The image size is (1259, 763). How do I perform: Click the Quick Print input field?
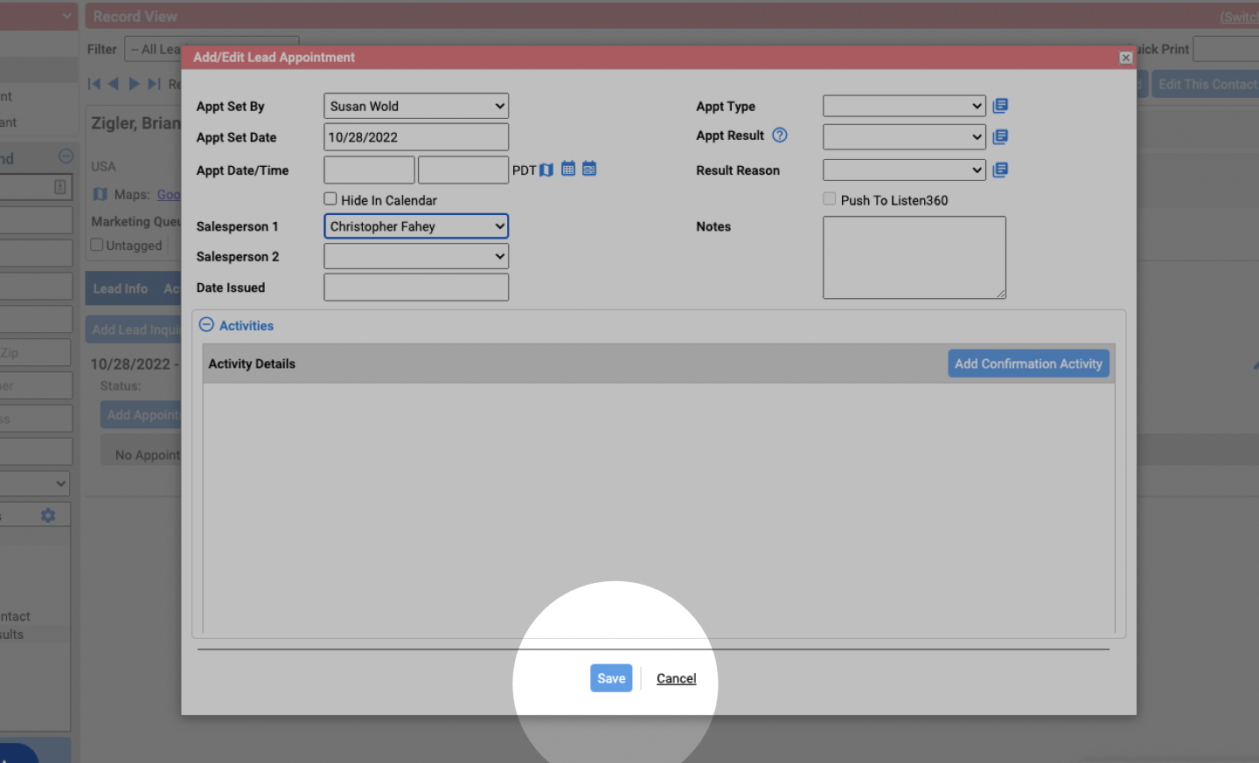click(1226, 49)
